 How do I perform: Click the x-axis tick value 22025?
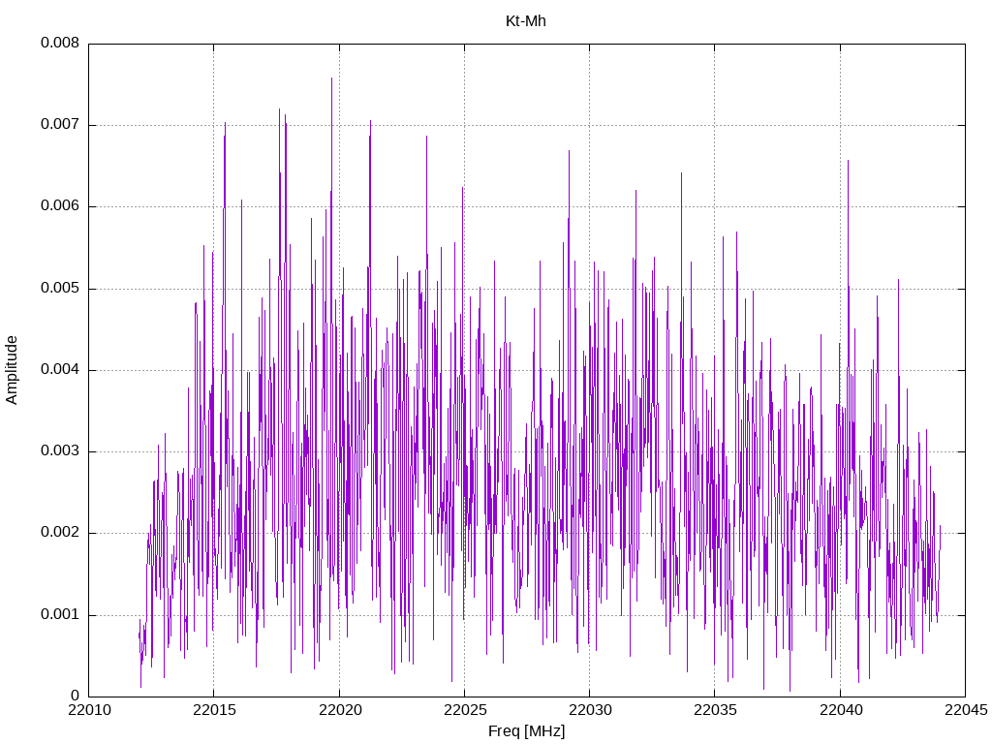[x=464, y=710]
